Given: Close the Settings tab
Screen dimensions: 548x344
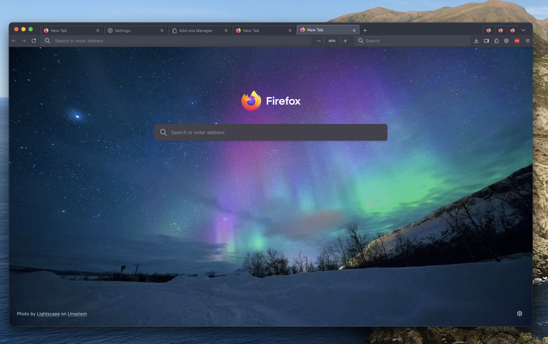Looking at the screenshot, I should 162,31.
